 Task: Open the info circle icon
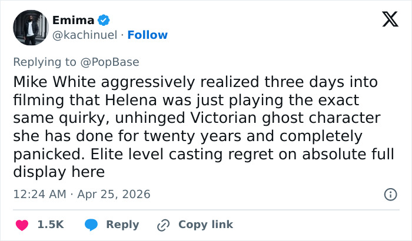390,194
